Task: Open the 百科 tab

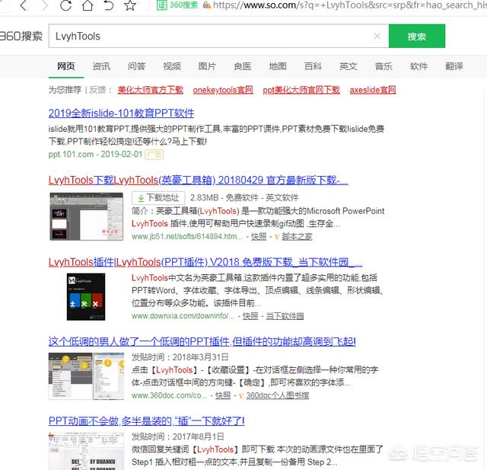Action: [x=313, y=66]
